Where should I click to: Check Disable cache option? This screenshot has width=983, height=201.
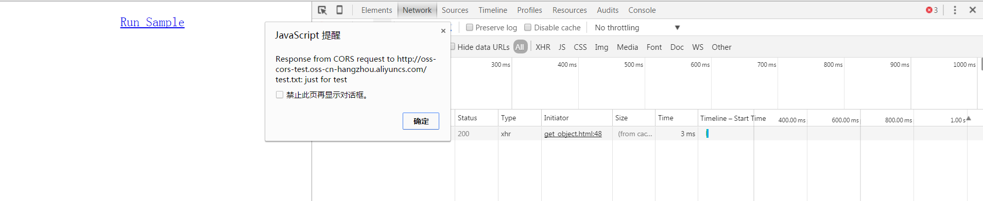click(x=528, y=27)
